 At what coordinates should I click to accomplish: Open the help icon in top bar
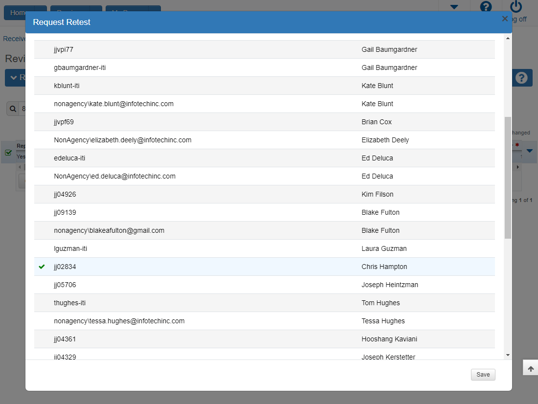[x=486, y=7]
